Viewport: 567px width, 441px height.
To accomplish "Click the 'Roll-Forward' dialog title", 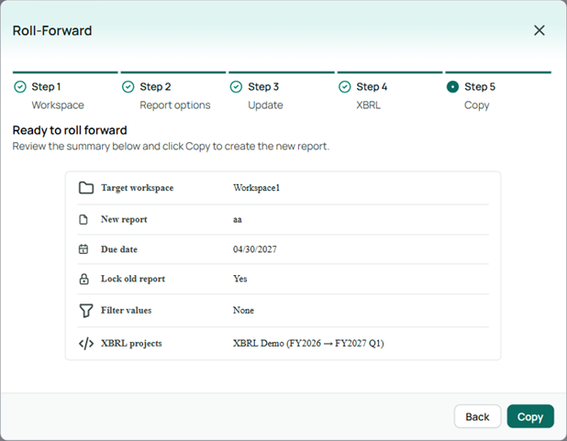I will pos(52,30).
